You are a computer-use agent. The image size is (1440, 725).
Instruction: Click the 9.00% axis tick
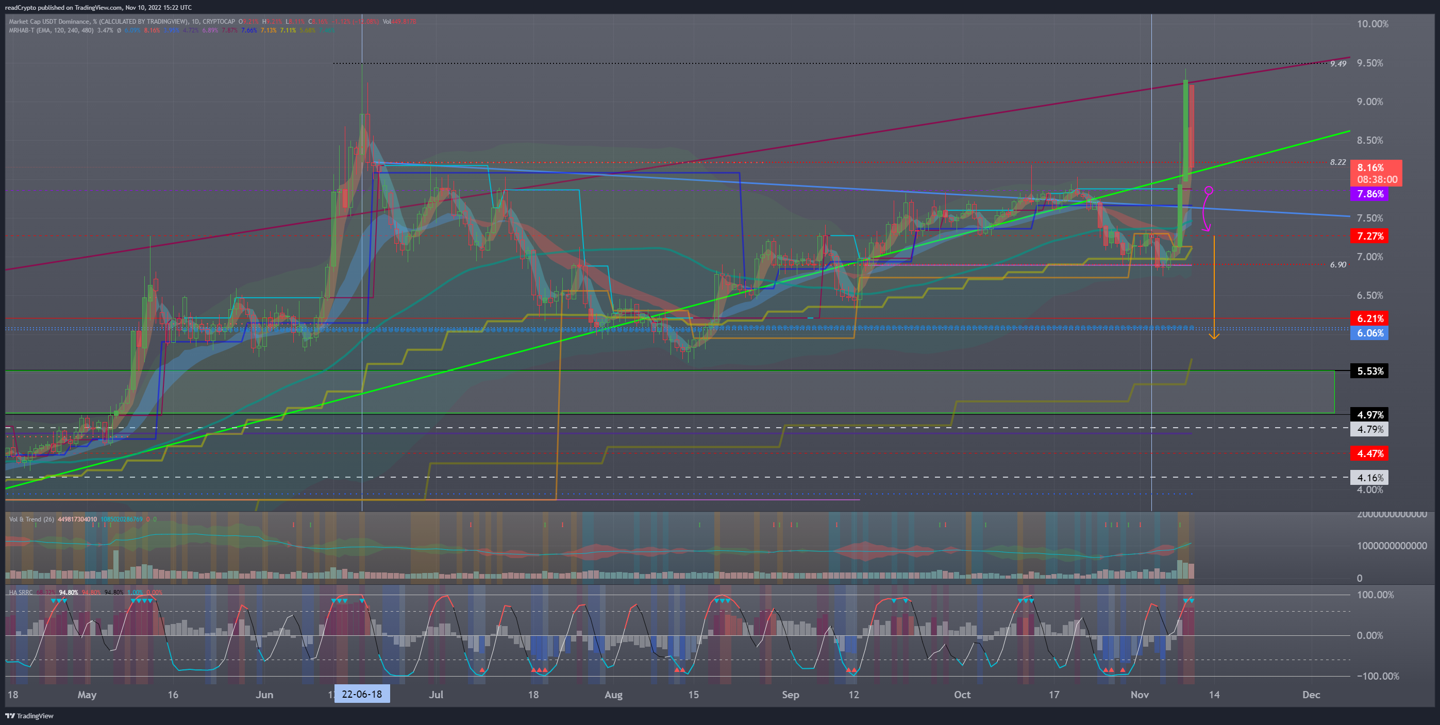pos(1369,102)
